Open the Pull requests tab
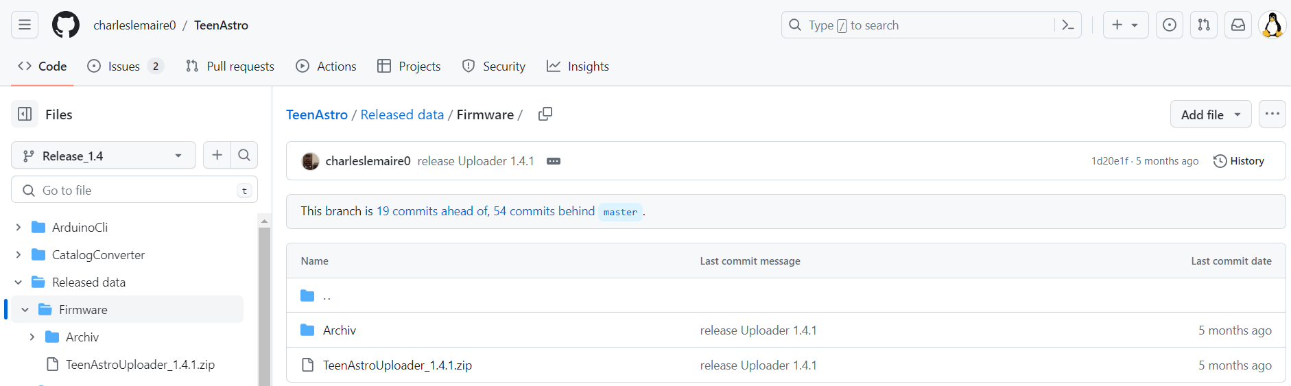 click(x=230, y=67)
